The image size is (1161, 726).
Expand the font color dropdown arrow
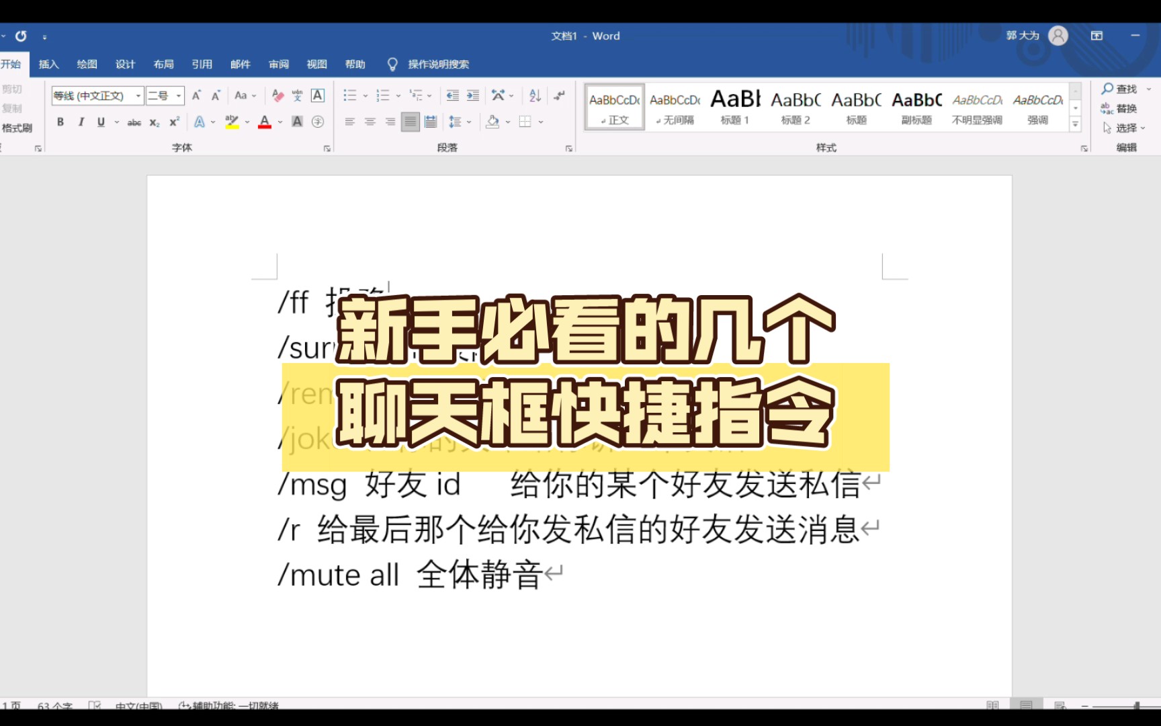coord(280,122)
